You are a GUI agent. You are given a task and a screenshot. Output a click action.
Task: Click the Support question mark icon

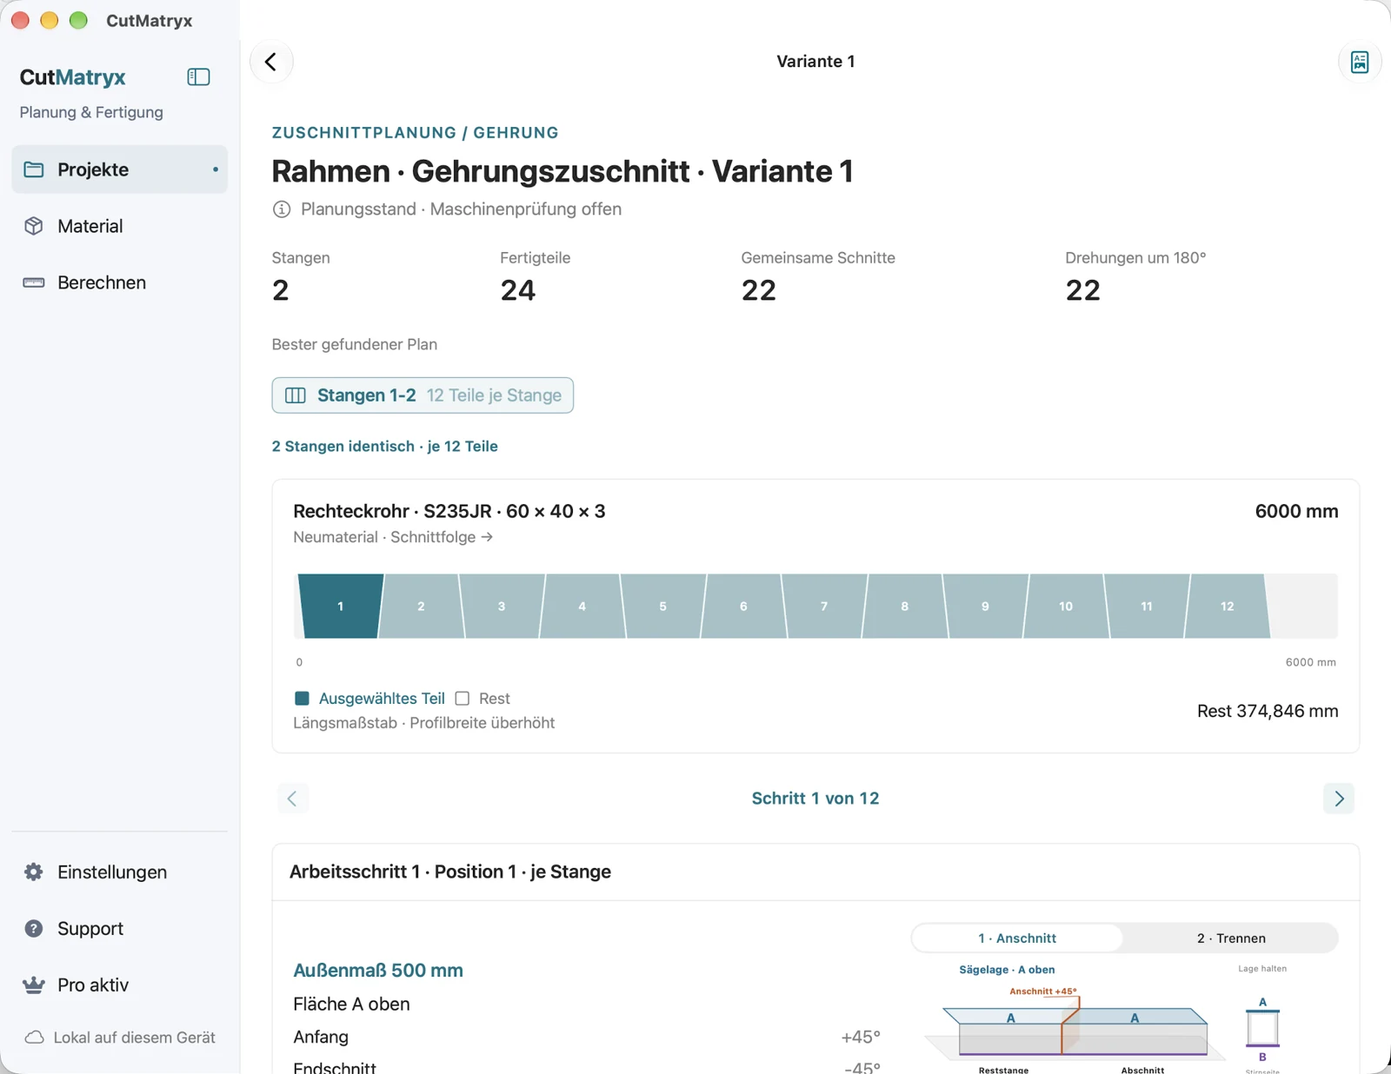click(x=34, y=928)
